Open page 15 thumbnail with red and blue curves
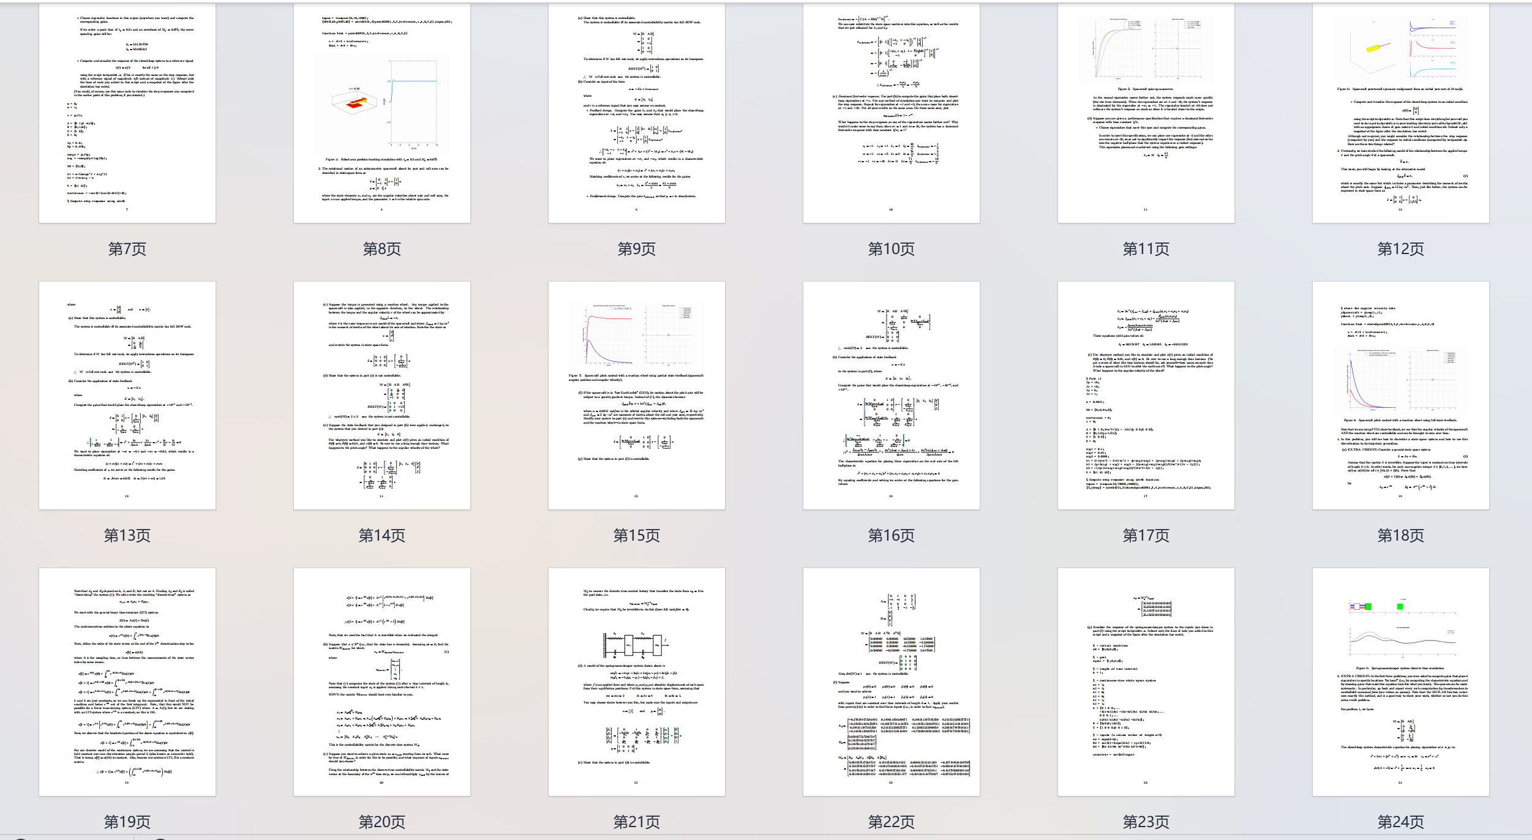 (637, 396)
